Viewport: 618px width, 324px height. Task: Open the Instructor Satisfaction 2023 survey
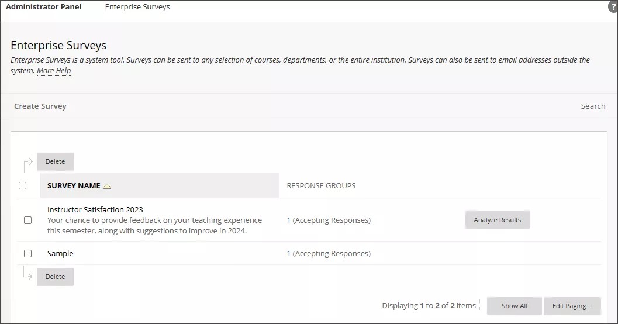pos(95,209)
